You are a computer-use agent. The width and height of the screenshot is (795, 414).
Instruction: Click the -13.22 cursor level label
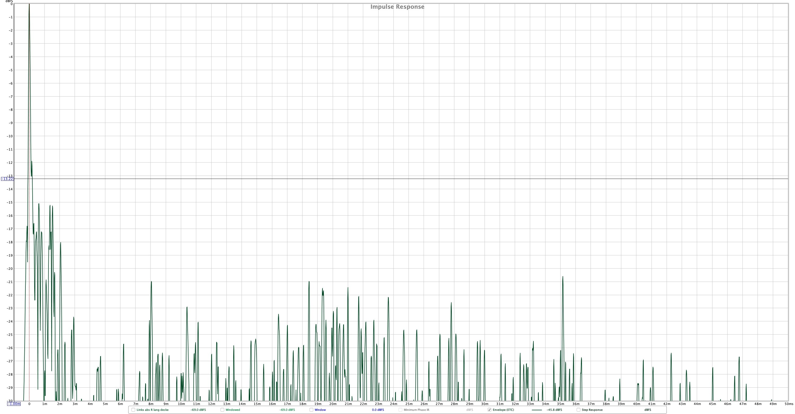coord(7,179)
